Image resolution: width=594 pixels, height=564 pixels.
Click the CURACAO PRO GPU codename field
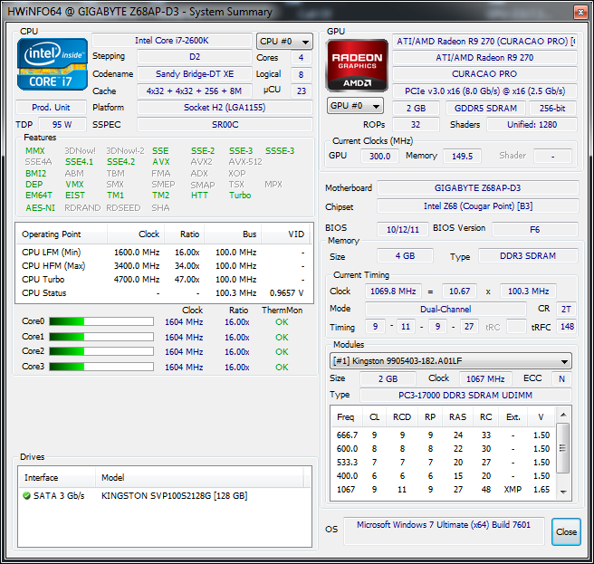coord(484,74)
